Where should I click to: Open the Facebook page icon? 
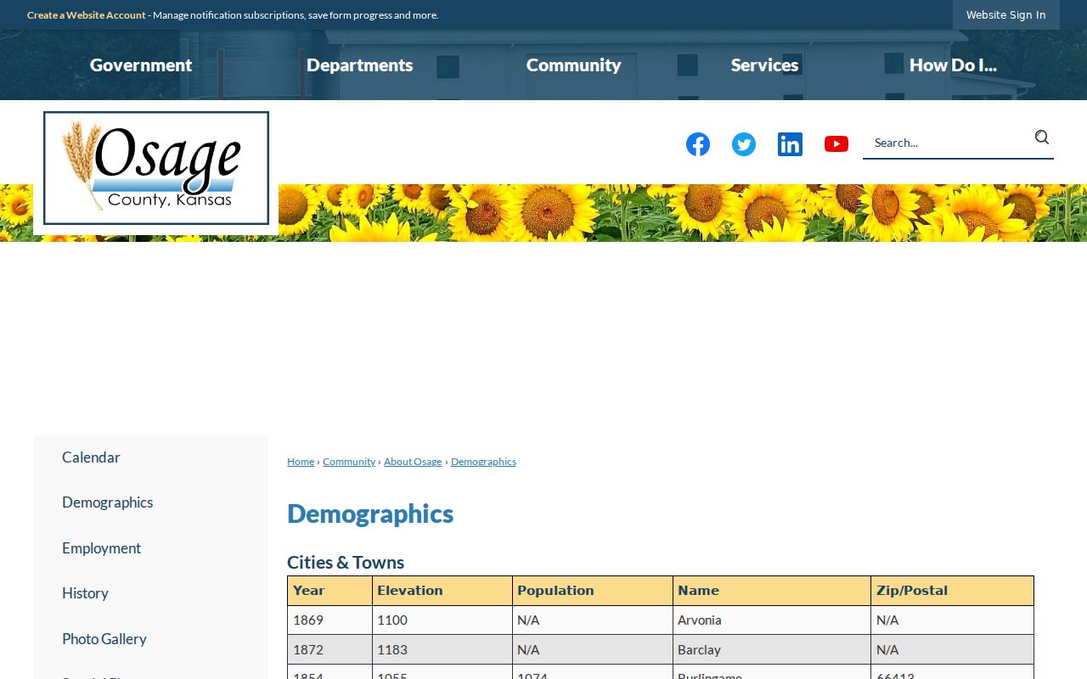coord(698,144)
